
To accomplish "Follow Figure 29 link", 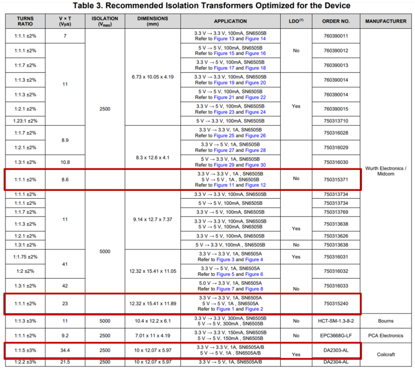I will pyautogui.click(x=224, y=165).
